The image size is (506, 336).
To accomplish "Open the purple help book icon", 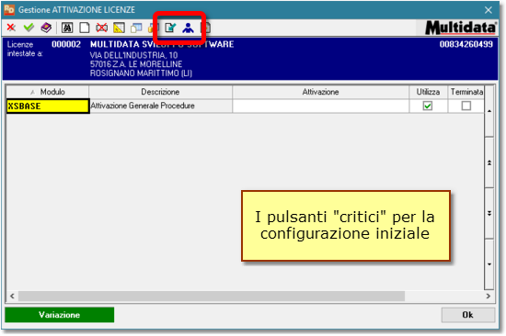I will [x=46, y=28].
